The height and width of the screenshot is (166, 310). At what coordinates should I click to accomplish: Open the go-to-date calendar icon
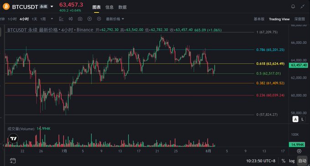(x=13, y=161)
